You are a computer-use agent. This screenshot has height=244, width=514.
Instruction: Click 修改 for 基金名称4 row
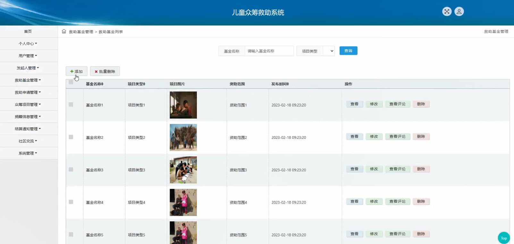tap(374, 201)
